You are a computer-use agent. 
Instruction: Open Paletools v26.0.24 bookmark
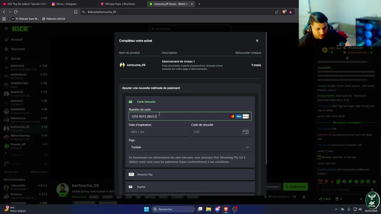[x=54, y=19]
